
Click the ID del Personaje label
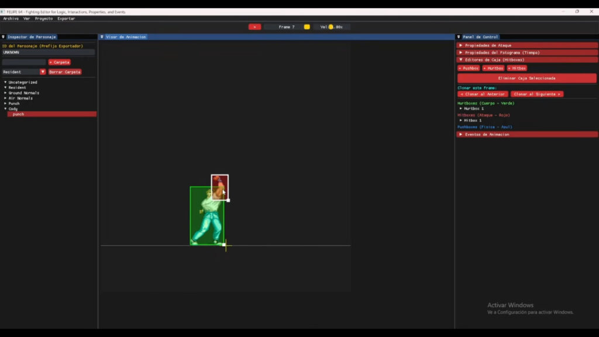[42, 46]
